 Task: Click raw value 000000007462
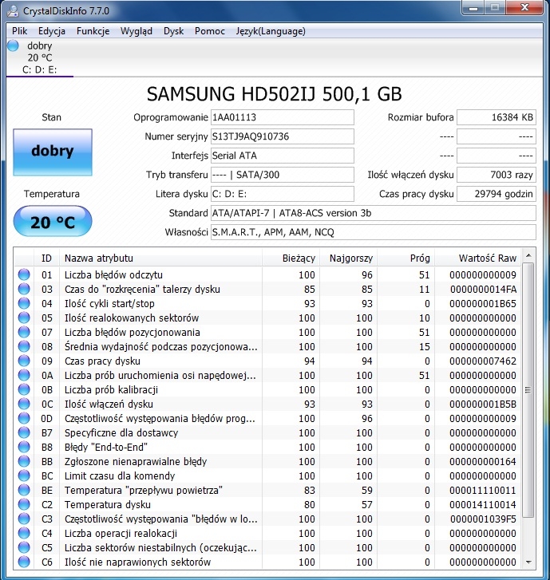pyautogui.click(x=483, y=361)
